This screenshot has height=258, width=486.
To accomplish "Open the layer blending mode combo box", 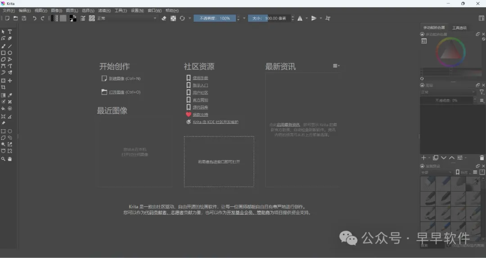I will [448, 92].
